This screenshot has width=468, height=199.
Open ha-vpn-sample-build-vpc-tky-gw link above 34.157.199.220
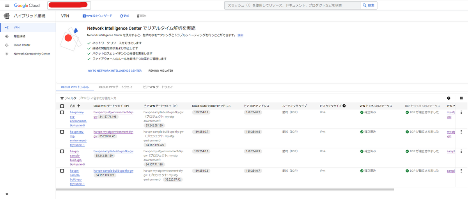(x=113, y=171)
